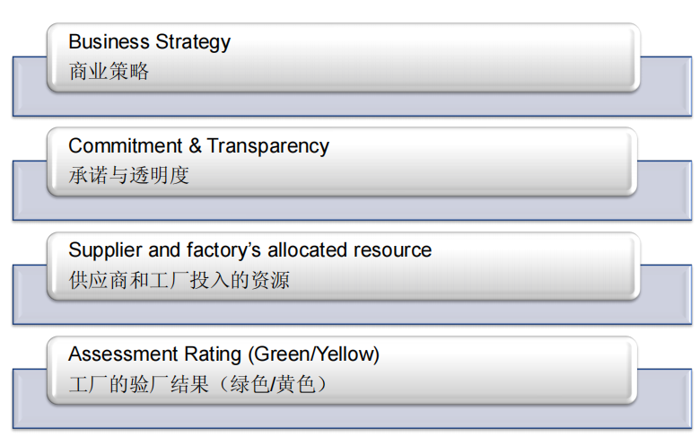The height and width of the screenshot is (437, 699).
Task: Select the Chinese text 供应商和工厂投入的资源
Action: (179, 280)
